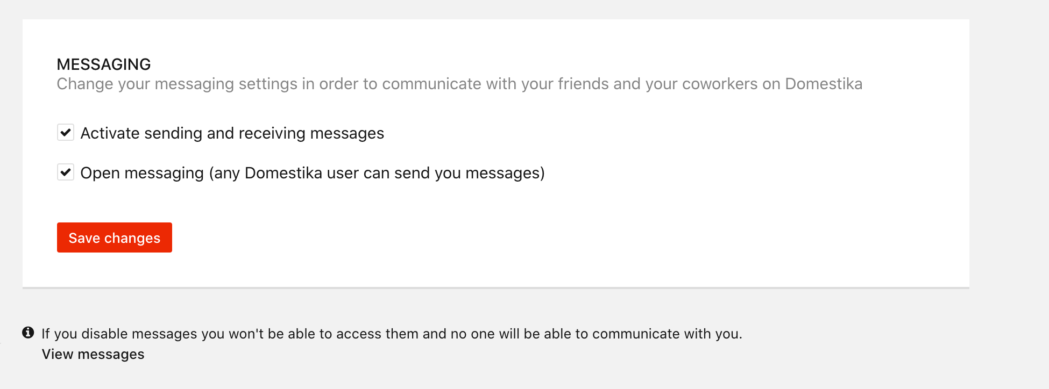
Task: Click the word 'Domestika' in the gray description
Action: (x=824, y=84)
